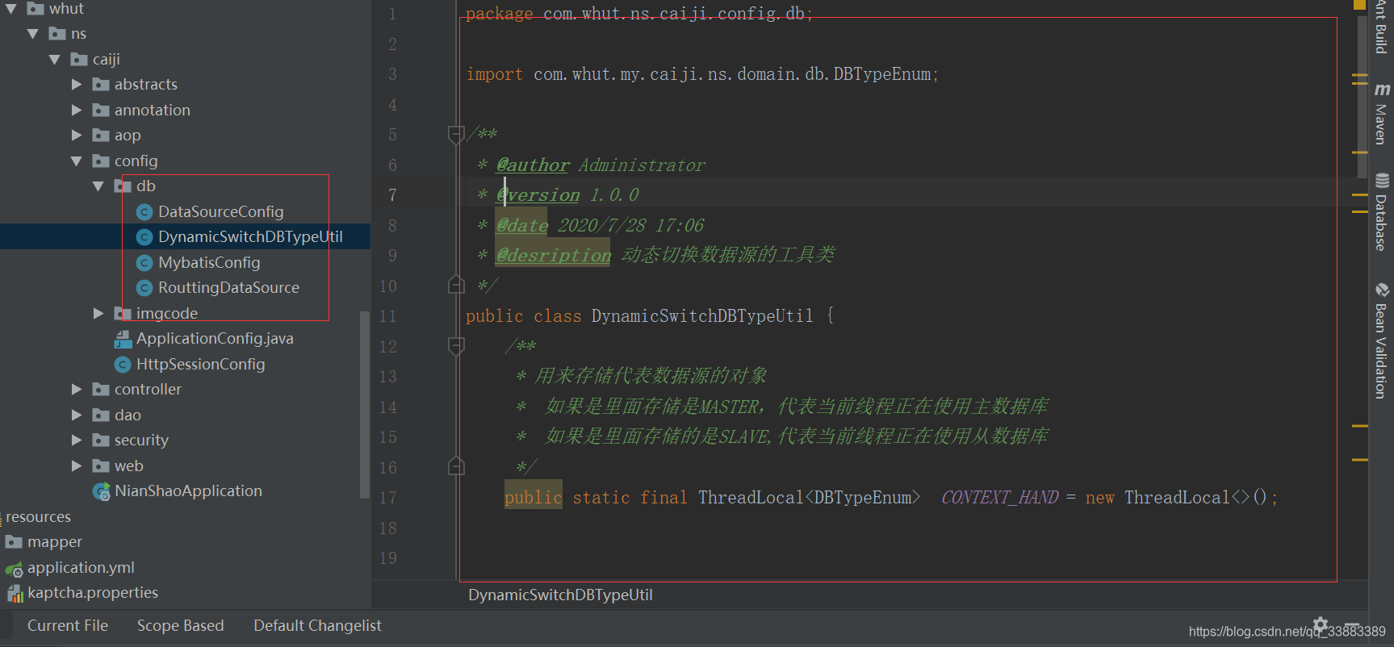Screen dimensions: 1394x647
Task: Click the DBTypeEnum import statement
Action: (x=702, y=74)
